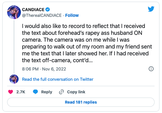Read the full conversation on Twitter
Image resolution: width=162 pixels, height=113 pixels.
pyautogui.click(x=58, y=79)
